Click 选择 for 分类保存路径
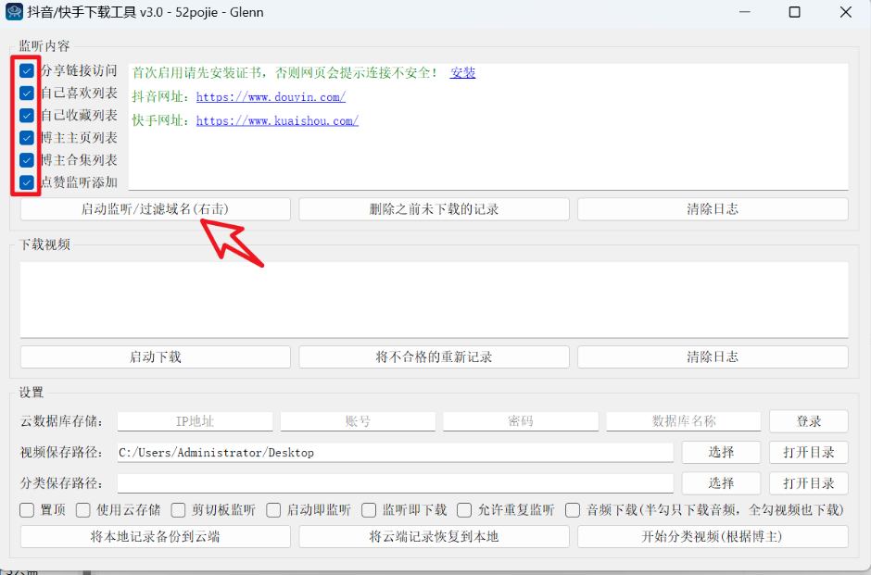The width and height of the screenshot is (871, 575). point(721,483)
